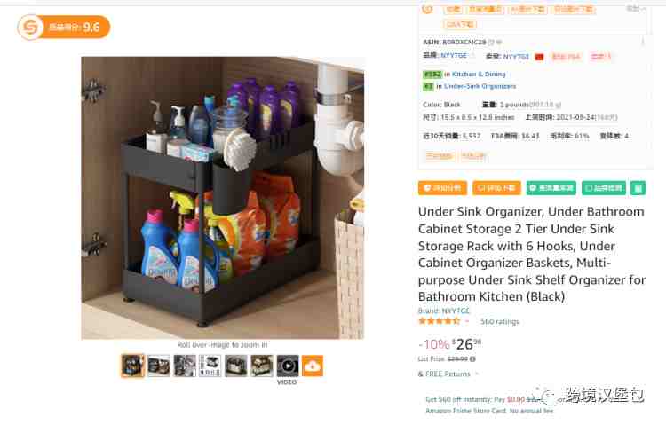
Task: Click the info icon next to List Price
Action: tap(472, 359)
